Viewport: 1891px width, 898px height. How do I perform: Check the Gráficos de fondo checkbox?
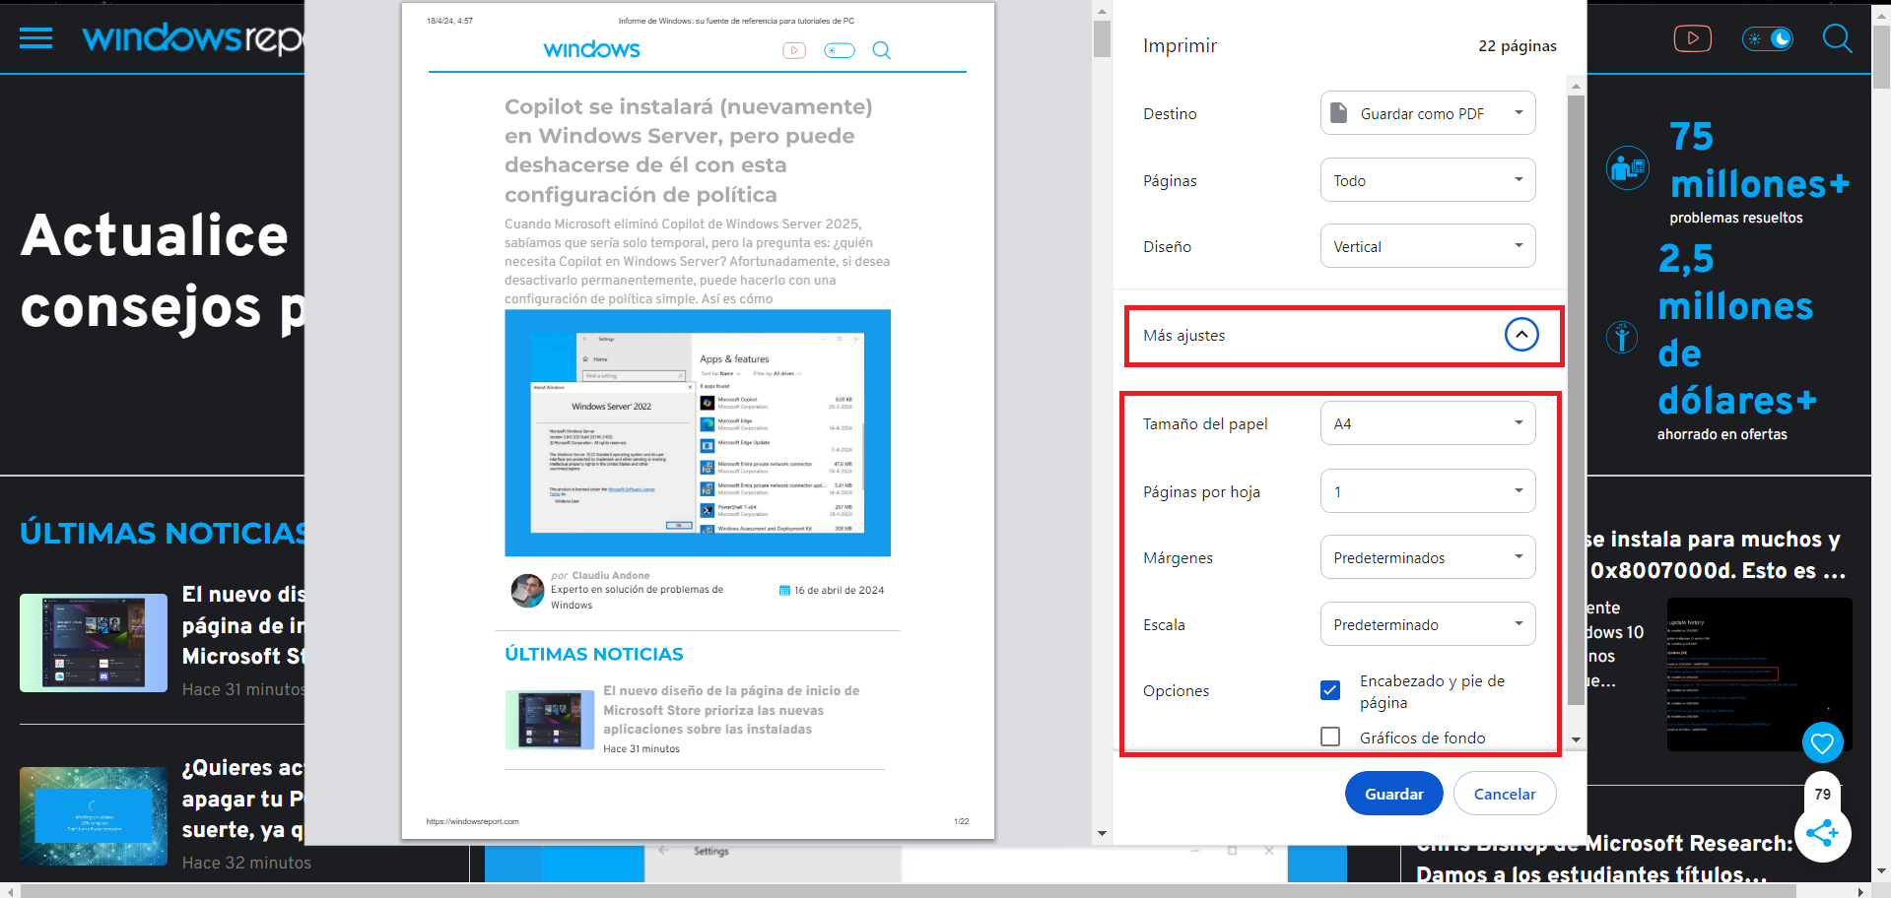coord(1330,737)
